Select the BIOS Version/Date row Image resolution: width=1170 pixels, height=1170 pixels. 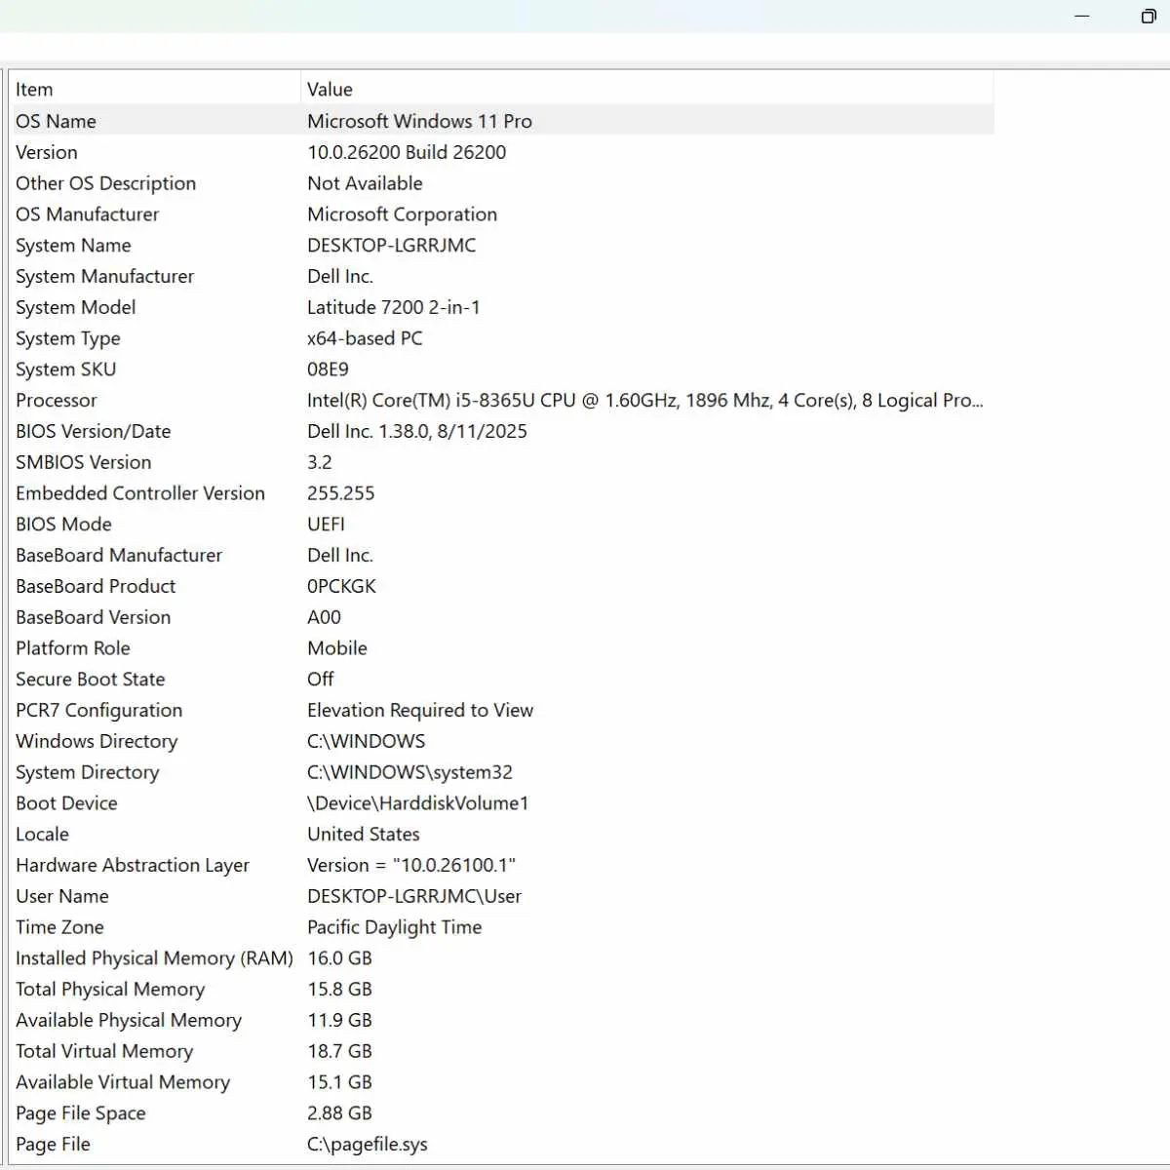pyautogui.click(x=501, y=431)
